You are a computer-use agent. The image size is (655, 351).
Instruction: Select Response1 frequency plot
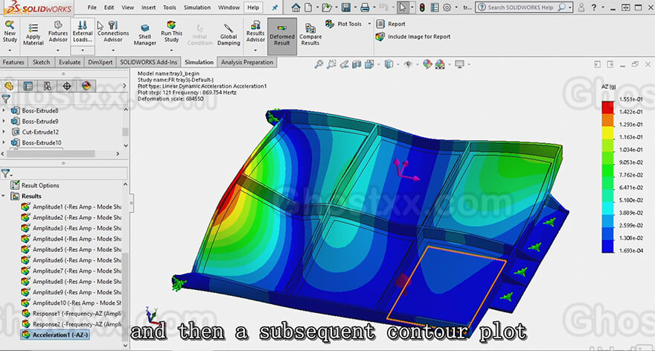(71, 313)
